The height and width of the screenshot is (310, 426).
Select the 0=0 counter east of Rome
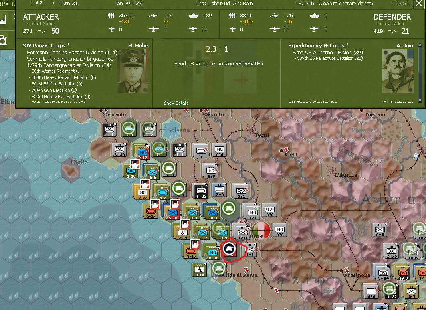[x=380, y=230]
